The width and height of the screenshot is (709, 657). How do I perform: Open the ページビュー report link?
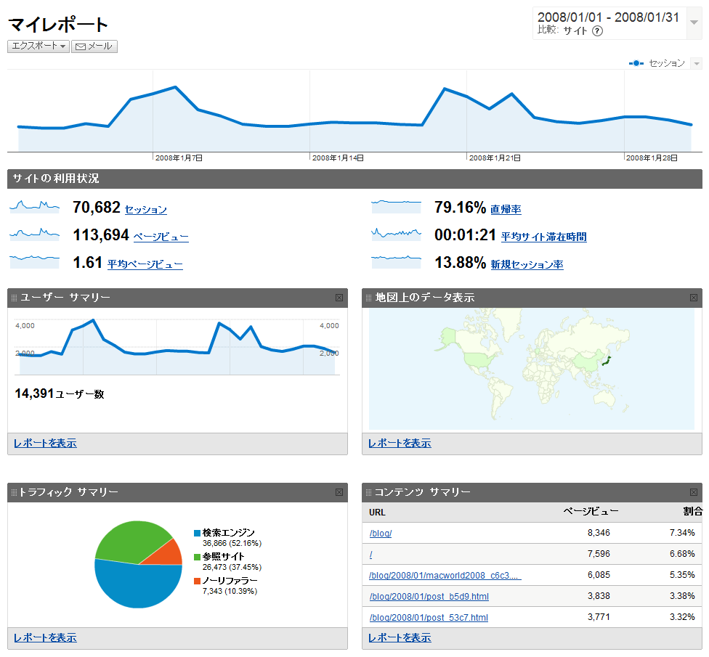coord(161,237)
